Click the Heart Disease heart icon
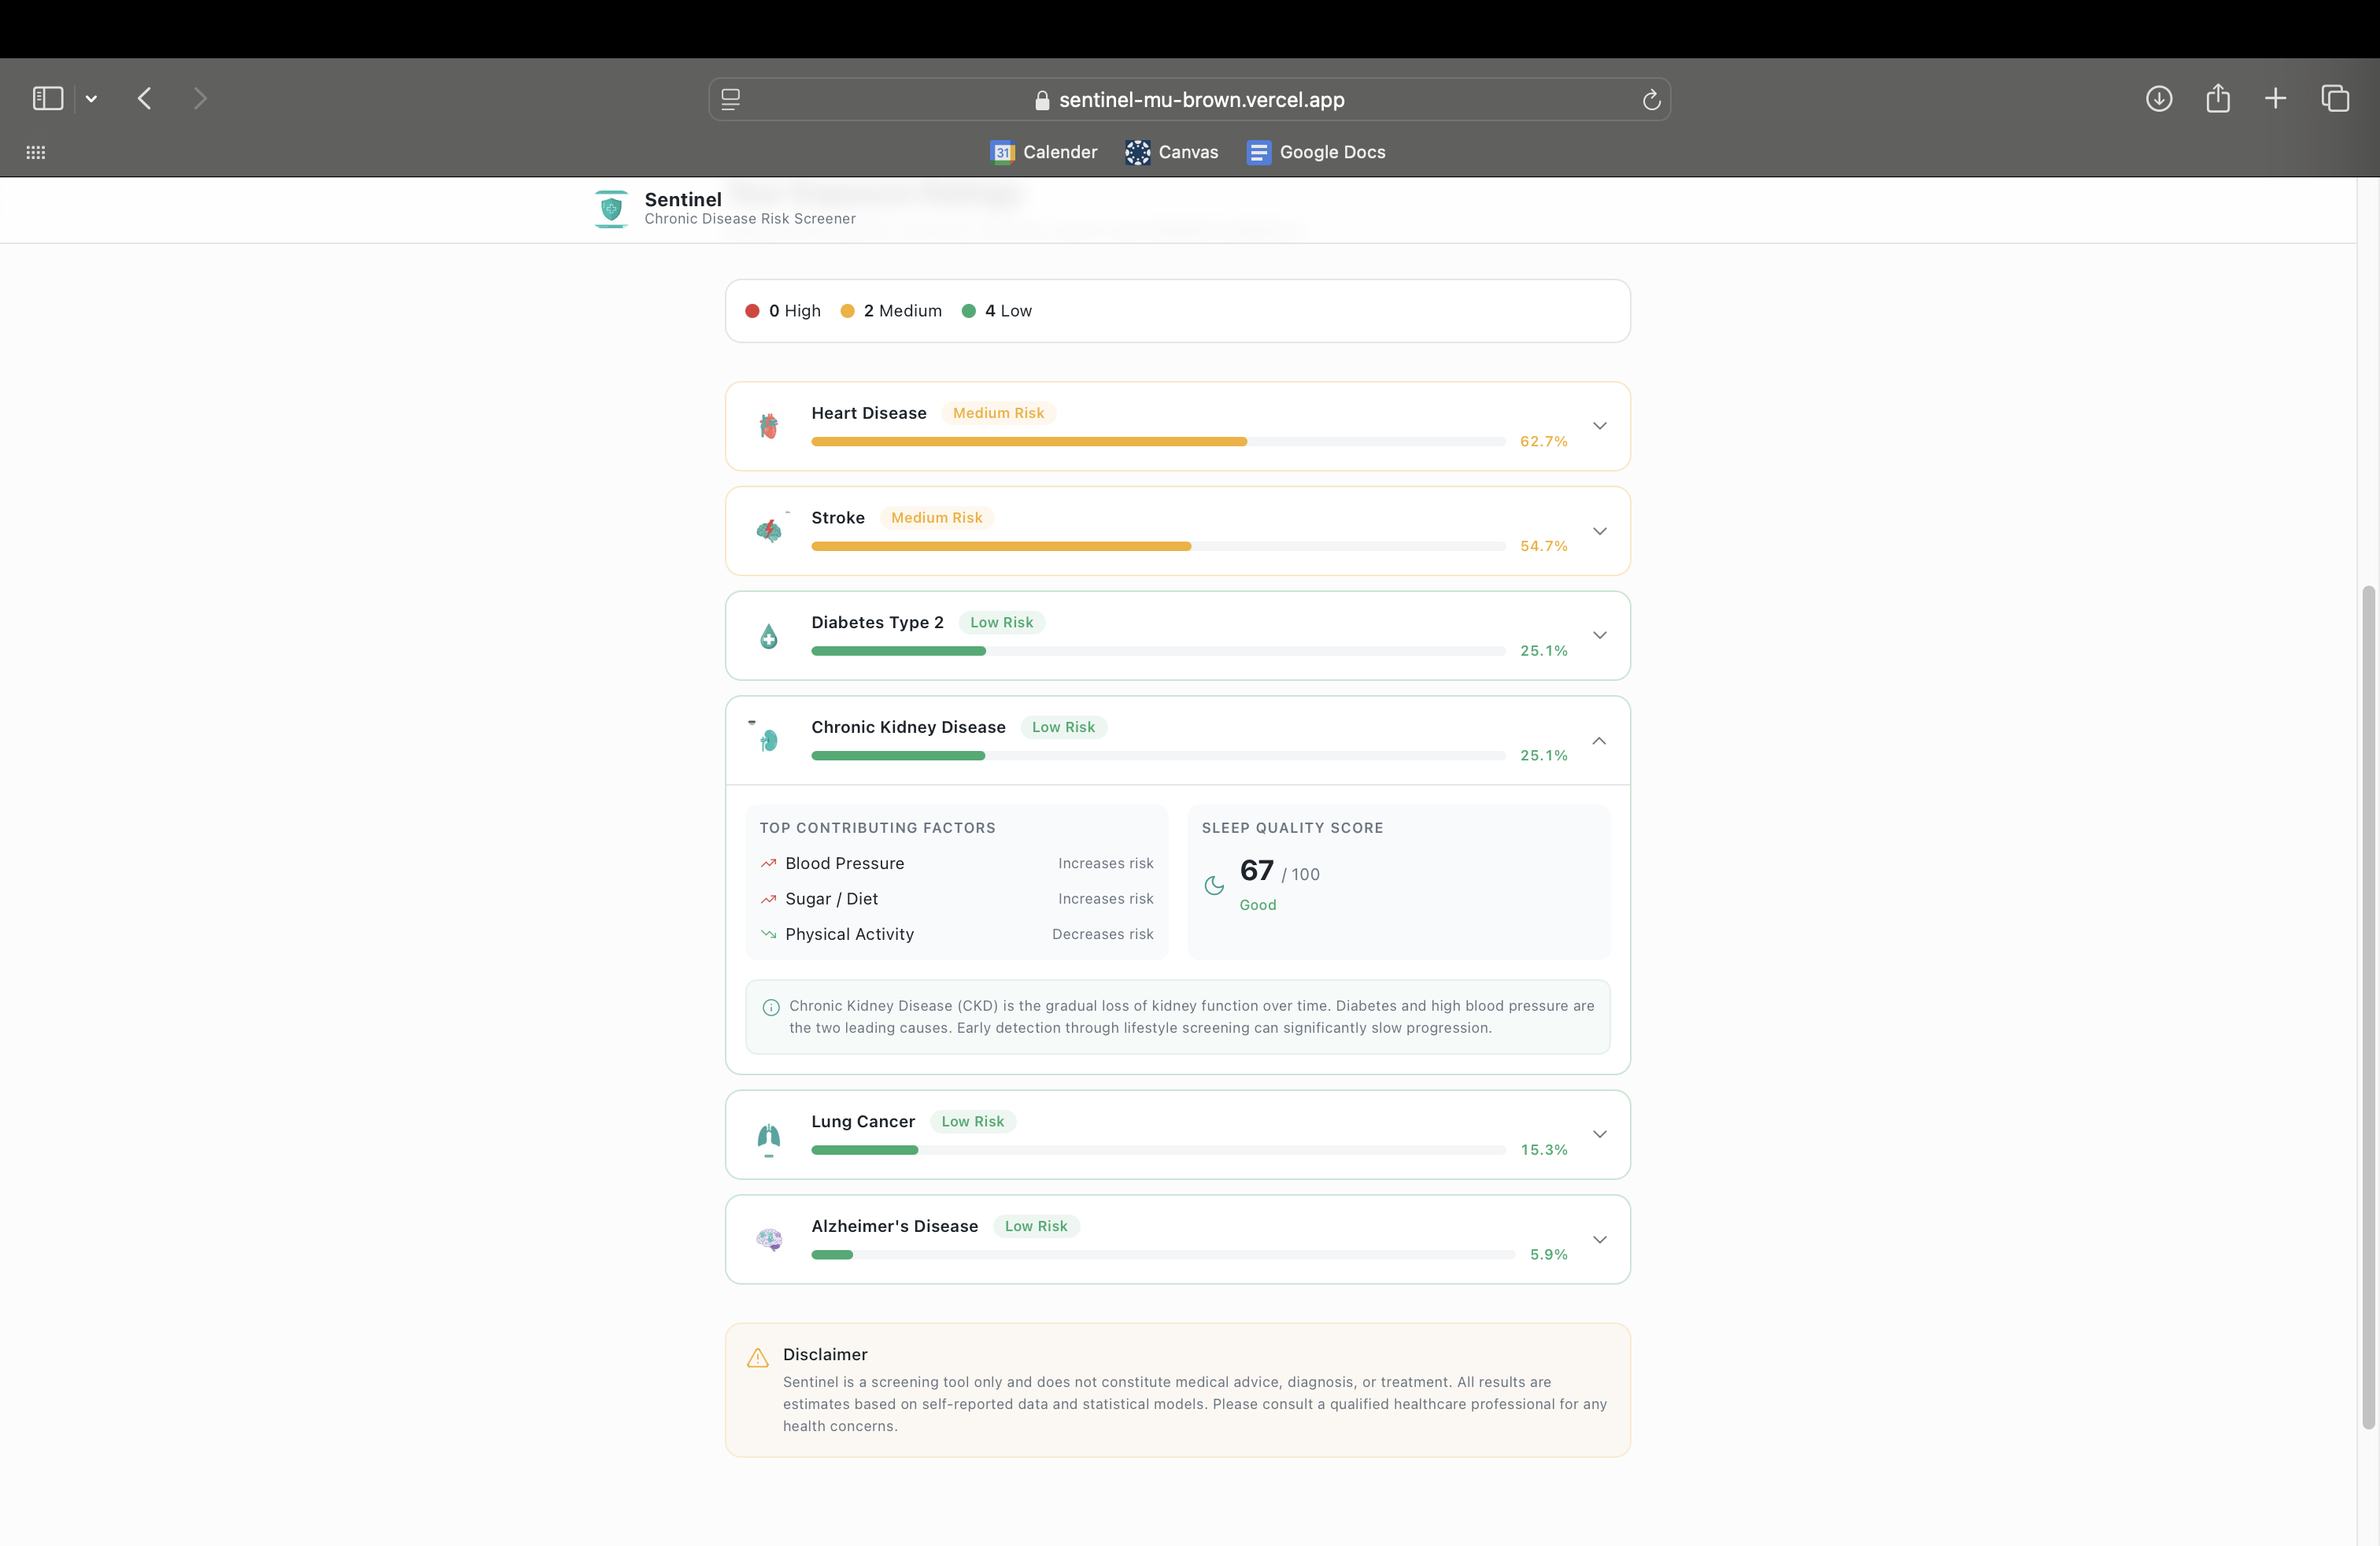This screenshot has height=1546, width=2380. [768, 427]
